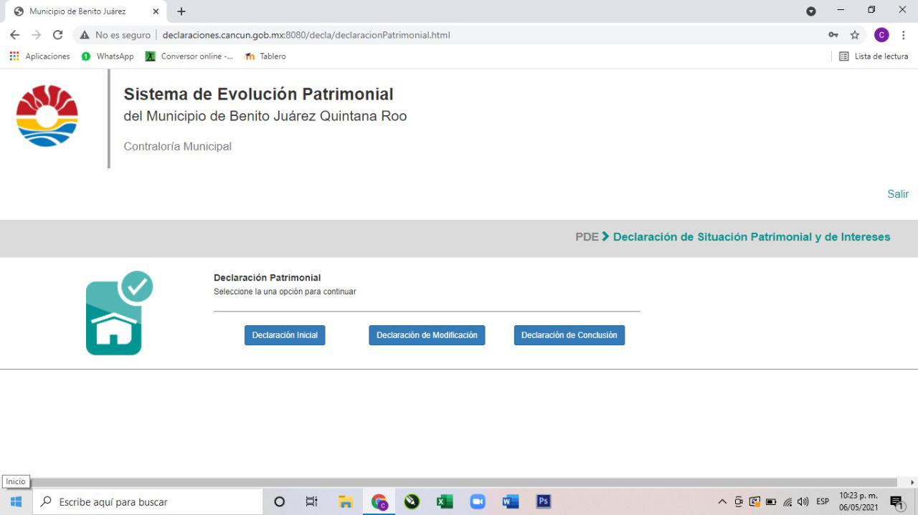Open WhatsApp bookmark
This screenshot has width=918, height=515.
pyautogui.click(x=108, y=56)
